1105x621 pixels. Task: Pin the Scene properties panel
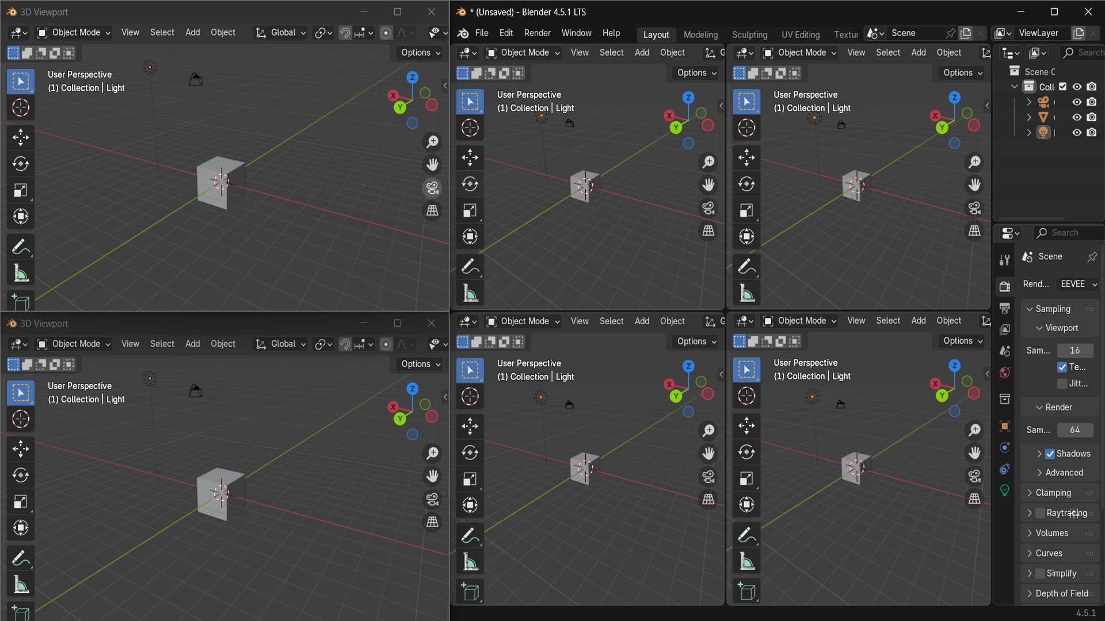(x=1092, y=256)
